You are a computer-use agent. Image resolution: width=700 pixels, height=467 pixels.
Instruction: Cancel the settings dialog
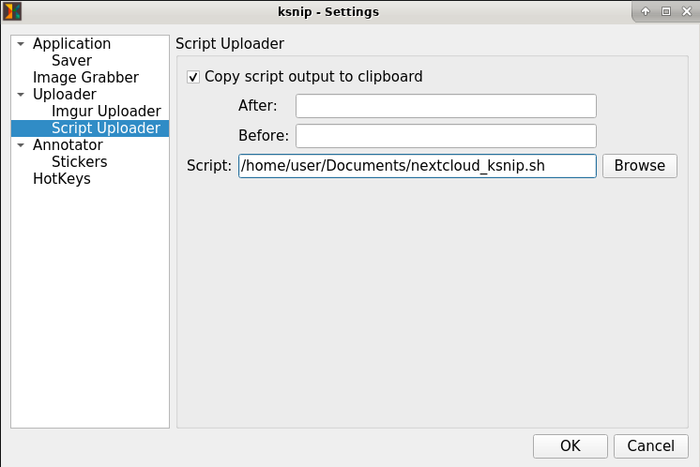click(x=651, y=446)
